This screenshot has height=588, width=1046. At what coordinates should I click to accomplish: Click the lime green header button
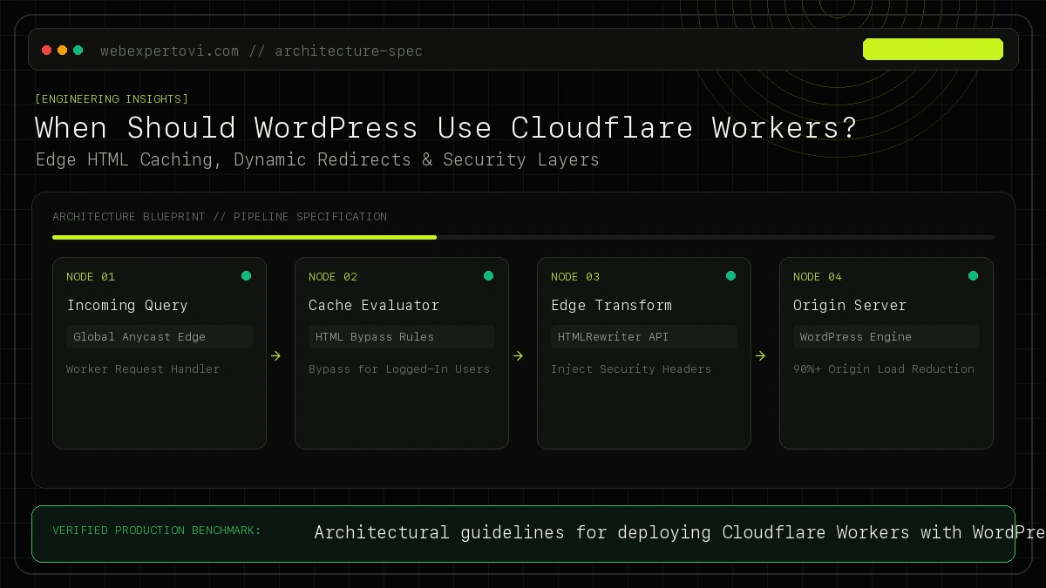tap(933, 50)
